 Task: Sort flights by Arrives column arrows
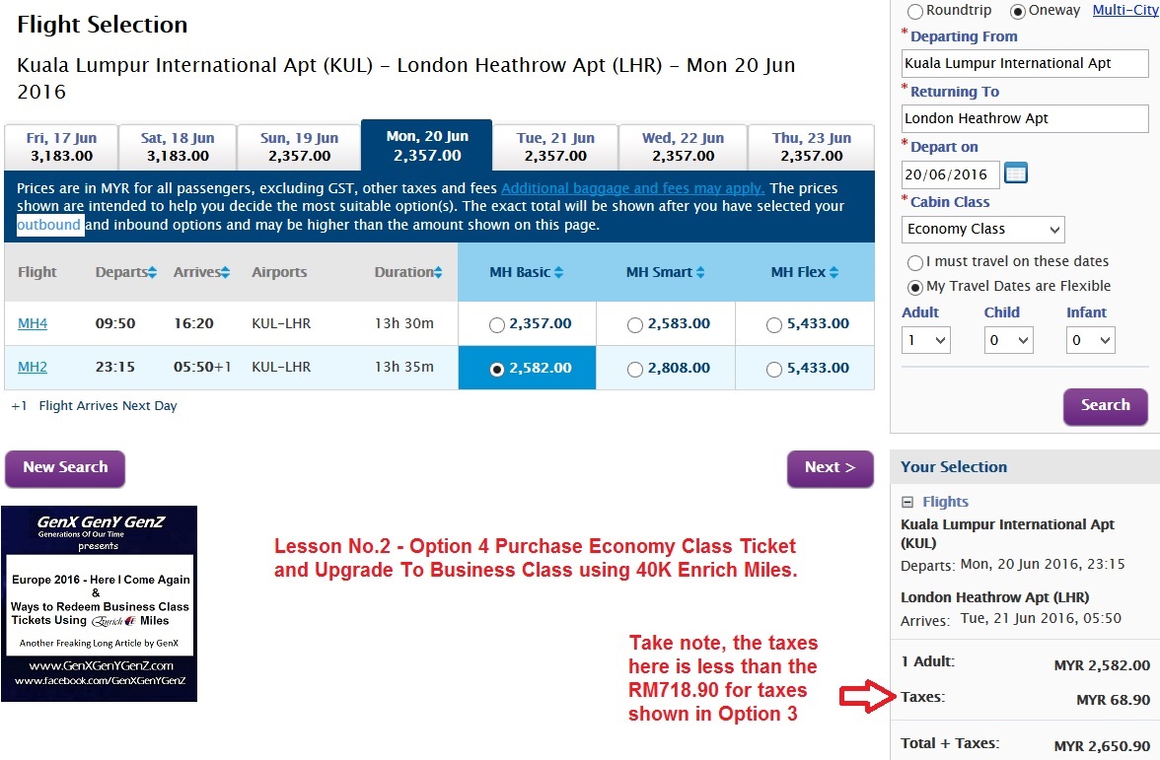225,273
